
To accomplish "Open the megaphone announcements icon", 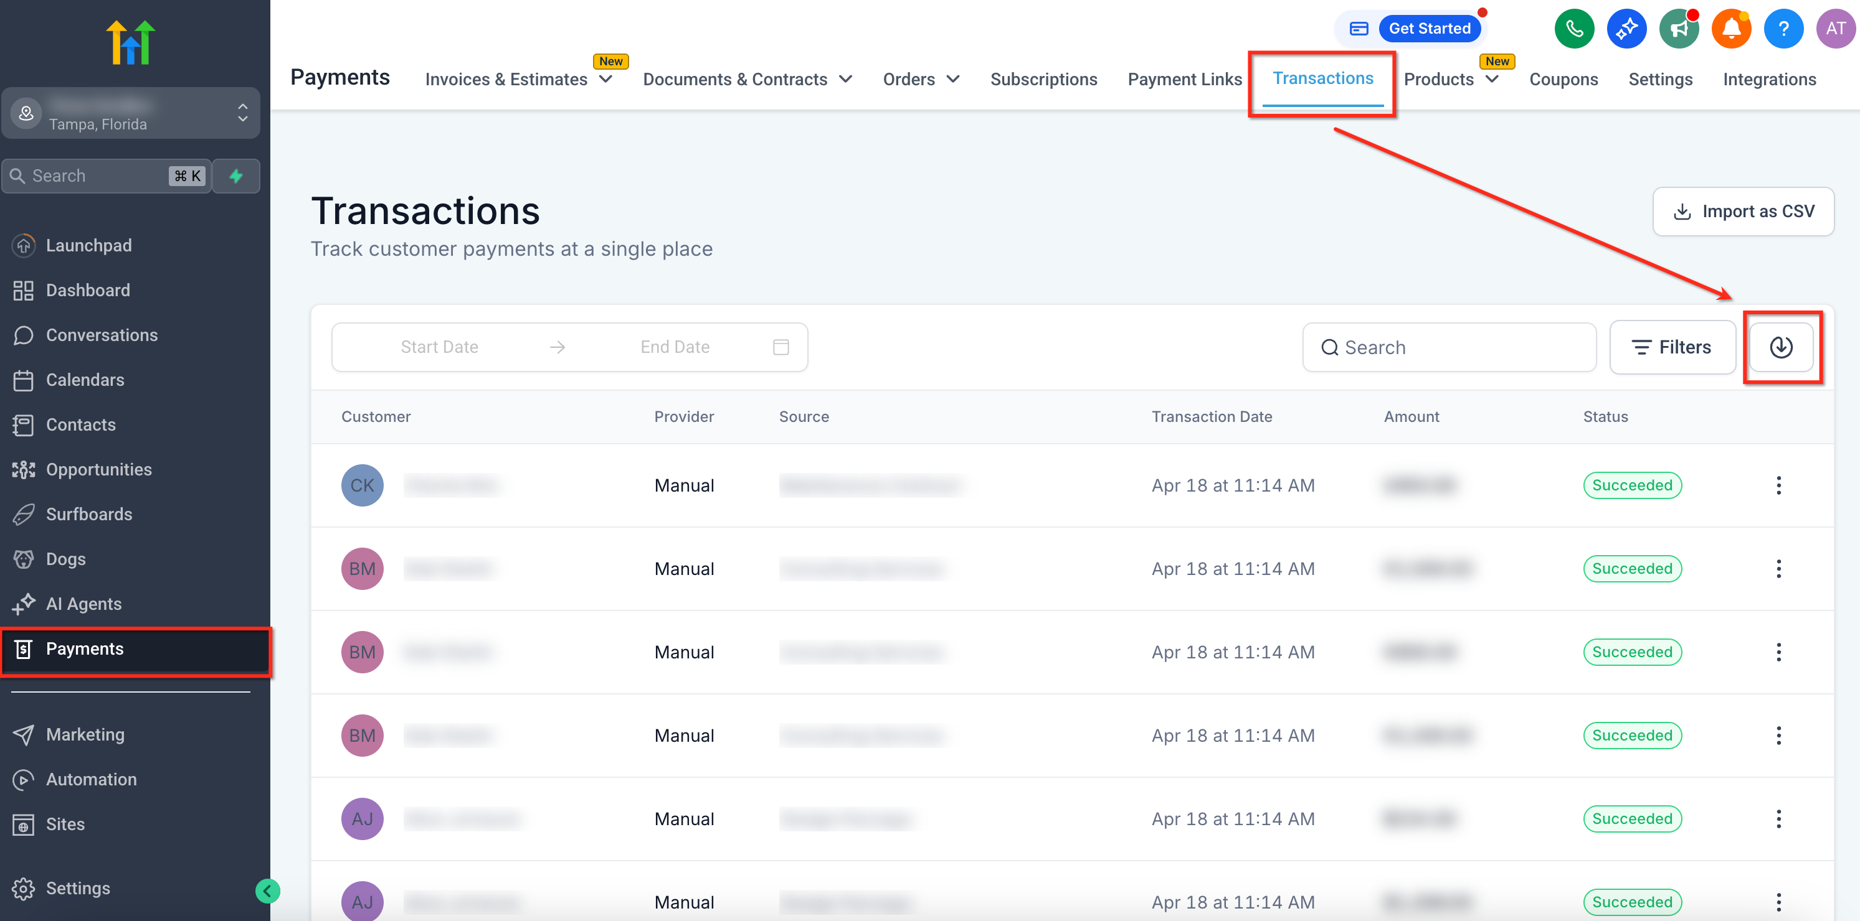I will coord(1679,29).
